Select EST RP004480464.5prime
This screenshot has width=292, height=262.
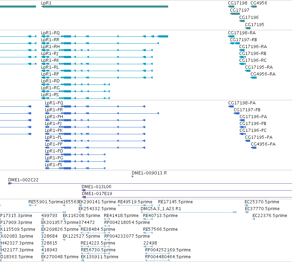pyautogui.click(x=157, y=260)
